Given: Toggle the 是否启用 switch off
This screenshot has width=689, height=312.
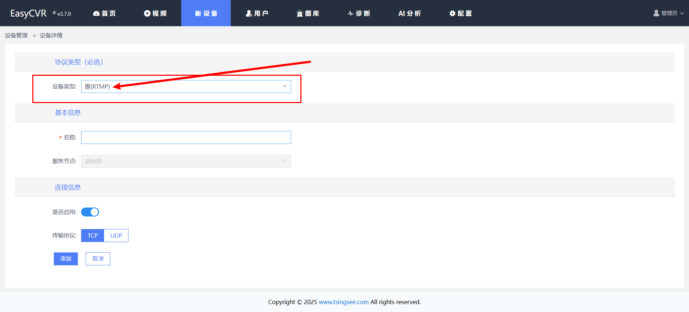Looking at the screenshot, I should 90,212.
